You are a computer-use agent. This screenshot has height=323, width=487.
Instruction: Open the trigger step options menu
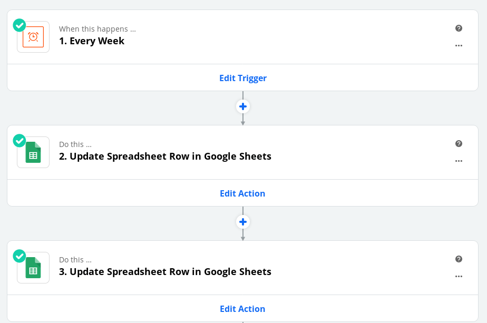click(459, 45)
